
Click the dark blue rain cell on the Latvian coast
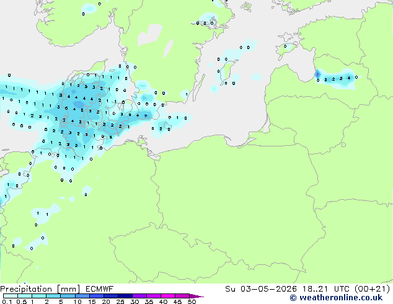coord(317,74)
